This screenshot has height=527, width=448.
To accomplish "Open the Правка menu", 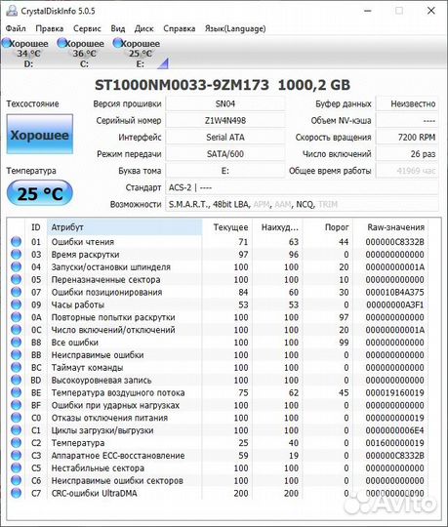I will pyautogui.click(x=50, y=28).
